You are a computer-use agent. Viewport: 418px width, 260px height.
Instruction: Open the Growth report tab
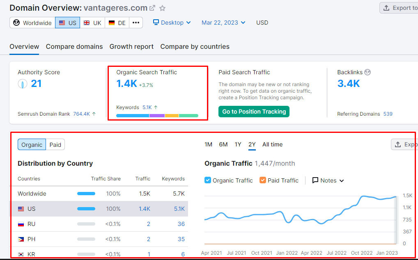[131, 47]
